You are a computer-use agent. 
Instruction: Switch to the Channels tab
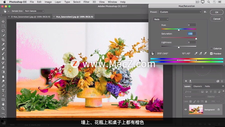198,86
